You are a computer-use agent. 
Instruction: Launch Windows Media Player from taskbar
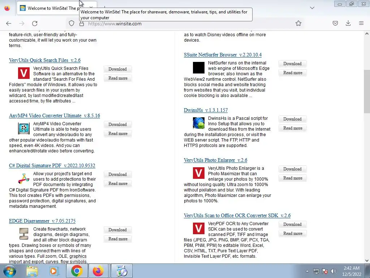[53, 271]
